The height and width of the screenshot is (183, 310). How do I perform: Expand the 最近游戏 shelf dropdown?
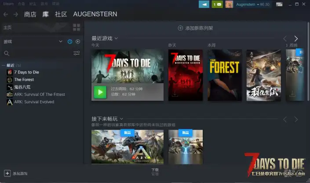pos(116,38)
